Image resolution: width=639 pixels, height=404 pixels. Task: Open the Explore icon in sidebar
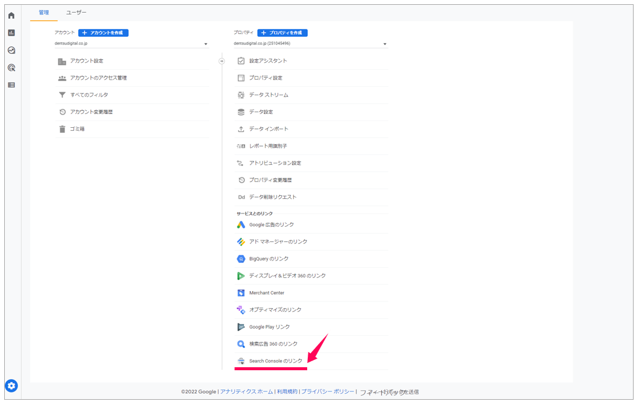pos(11,51)
